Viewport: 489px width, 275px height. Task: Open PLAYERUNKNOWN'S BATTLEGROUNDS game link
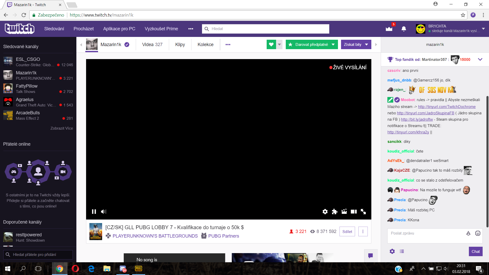click(155, 236)
